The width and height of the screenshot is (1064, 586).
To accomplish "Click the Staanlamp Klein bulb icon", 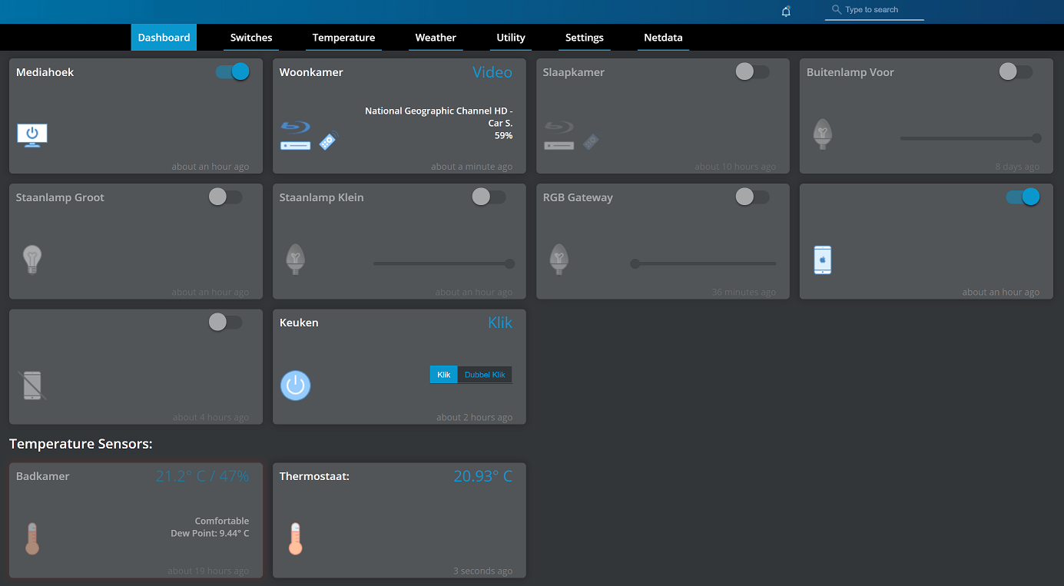I will (x=295, y=260).
